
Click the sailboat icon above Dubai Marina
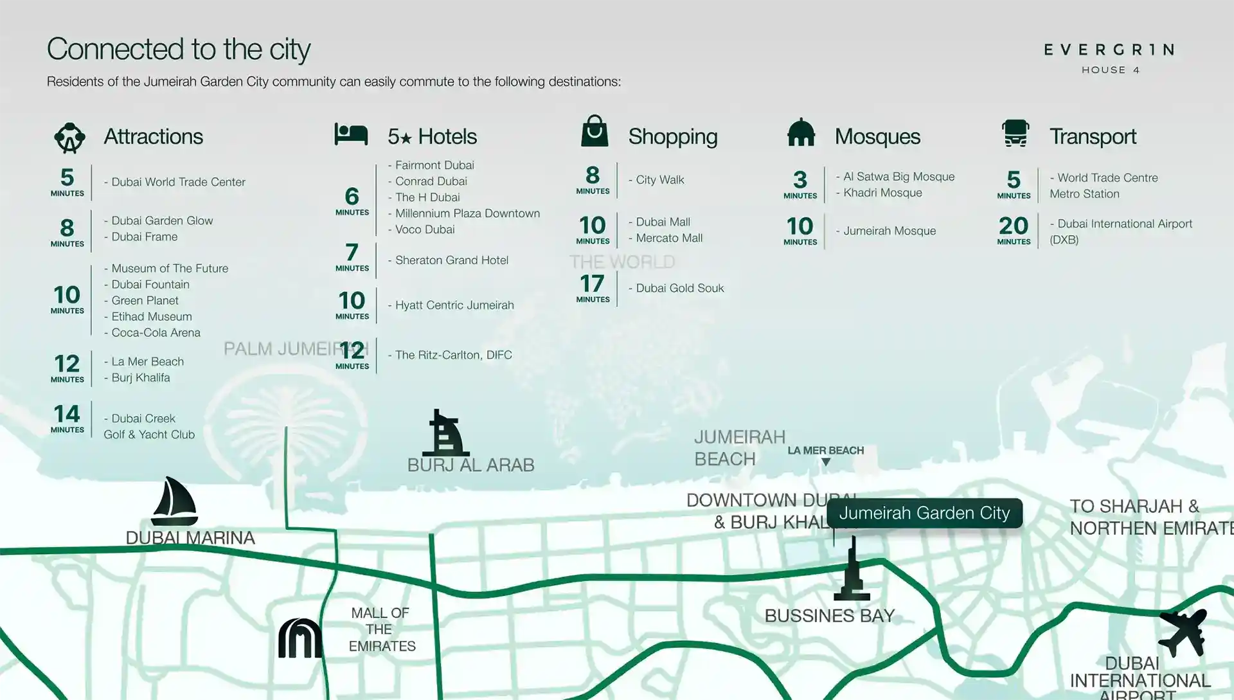tap(174, 501)
